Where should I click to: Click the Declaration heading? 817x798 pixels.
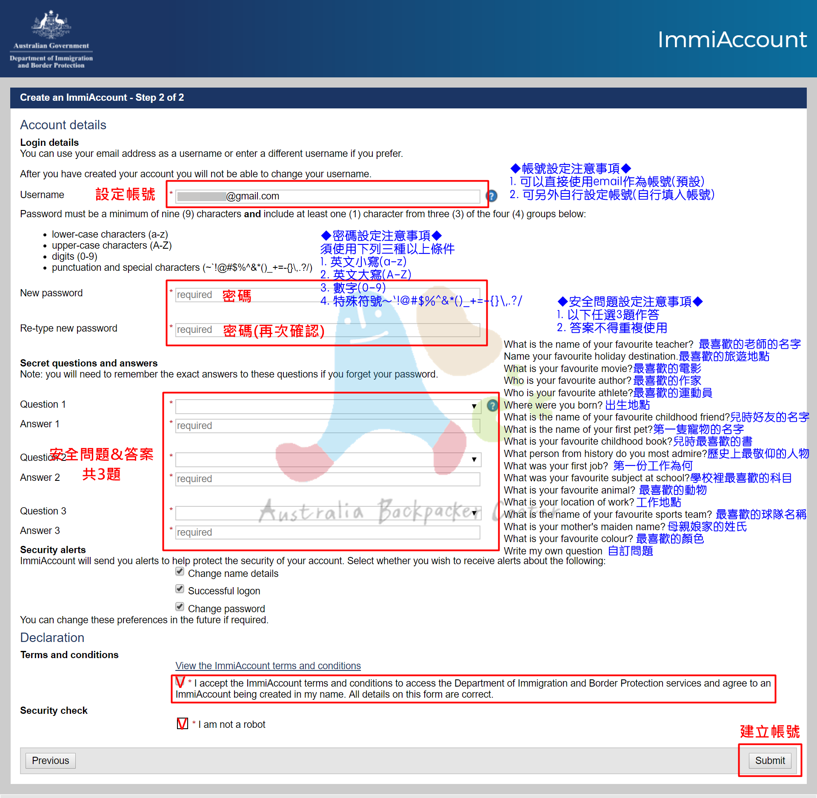tap(52, 638)
